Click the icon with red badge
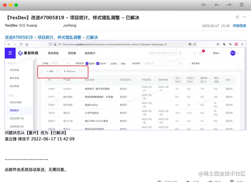 coord(202,53)
